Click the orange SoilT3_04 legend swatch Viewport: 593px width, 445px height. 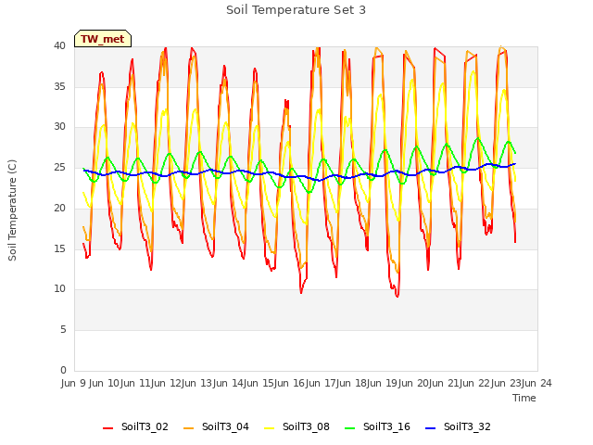(188, 428)
